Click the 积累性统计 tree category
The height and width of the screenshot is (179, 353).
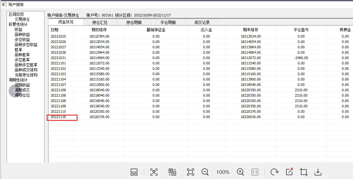pyautogui.click(x=18, y=24)
